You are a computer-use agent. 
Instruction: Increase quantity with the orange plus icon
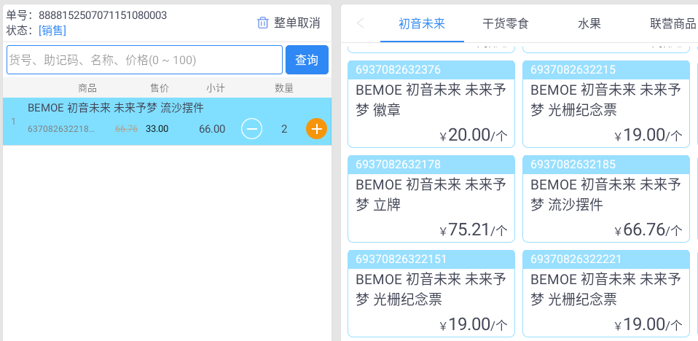point(316,129)
